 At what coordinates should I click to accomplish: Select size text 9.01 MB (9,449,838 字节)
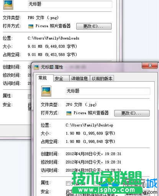tap(52, 46)
